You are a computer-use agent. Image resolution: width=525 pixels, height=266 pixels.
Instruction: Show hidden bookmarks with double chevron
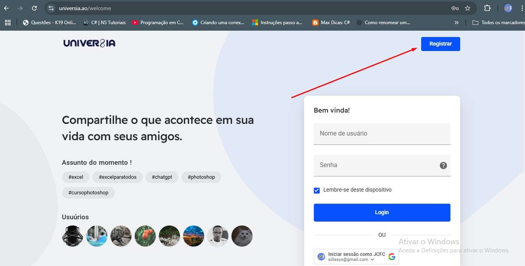click(457, 23)
